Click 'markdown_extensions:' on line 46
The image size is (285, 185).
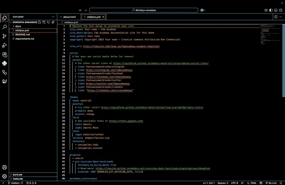click(x=83, y=179)
